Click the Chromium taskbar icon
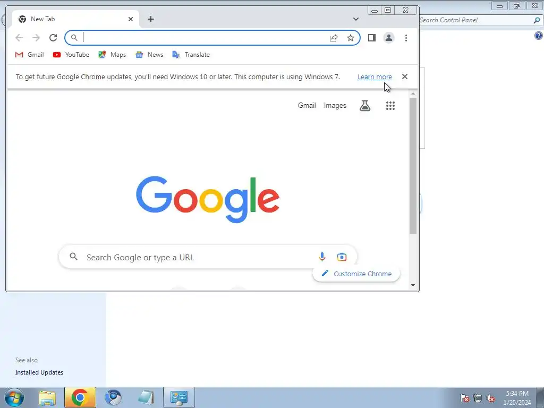544x408 pixels. 113,397
